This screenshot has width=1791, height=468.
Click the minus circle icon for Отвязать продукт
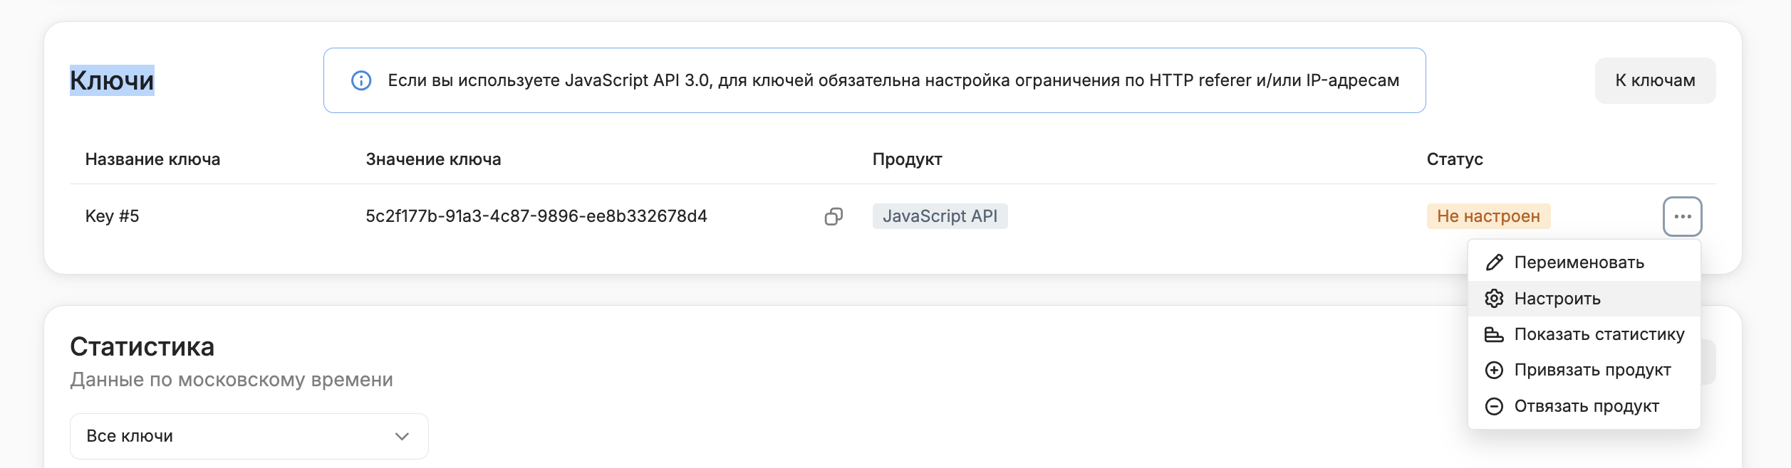click(1494, 406)
